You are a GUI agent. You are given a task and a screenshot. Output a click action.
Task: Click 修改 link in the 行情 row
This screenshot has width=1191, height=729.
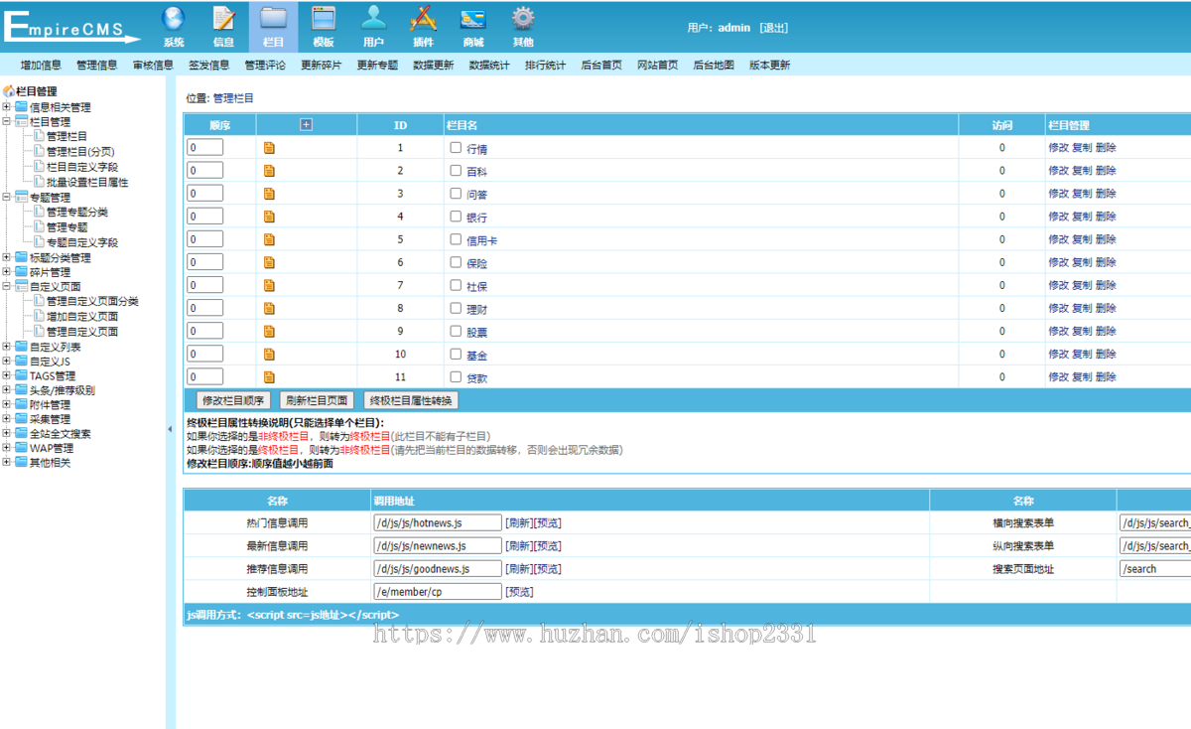[x=1058, y=148]
